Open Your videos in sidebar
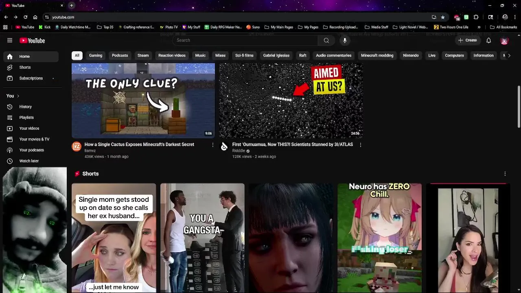This screenshot has width=521, height=293. coord(31,128)
